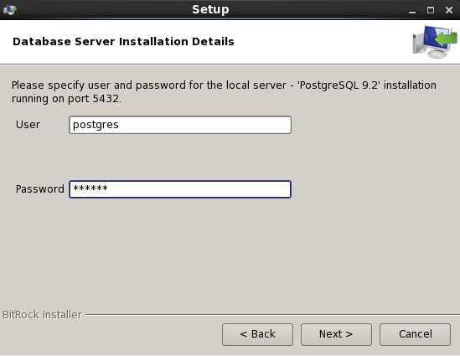
Task: Place cursor after the masked password asterisks
Action: [x=109, y=189]
